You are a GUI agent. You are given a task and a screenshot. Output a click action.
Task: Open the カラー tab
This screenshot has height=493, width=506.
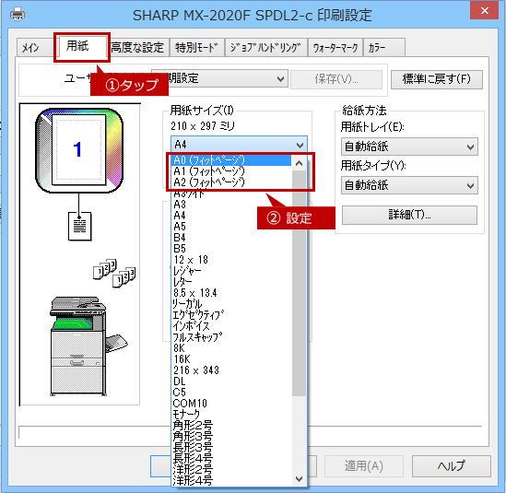pos(384,48)
